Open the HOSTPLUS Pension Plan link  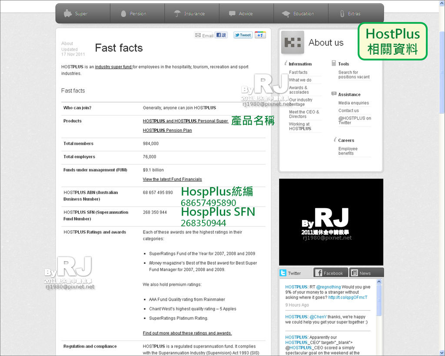click(x=167, y=130)
